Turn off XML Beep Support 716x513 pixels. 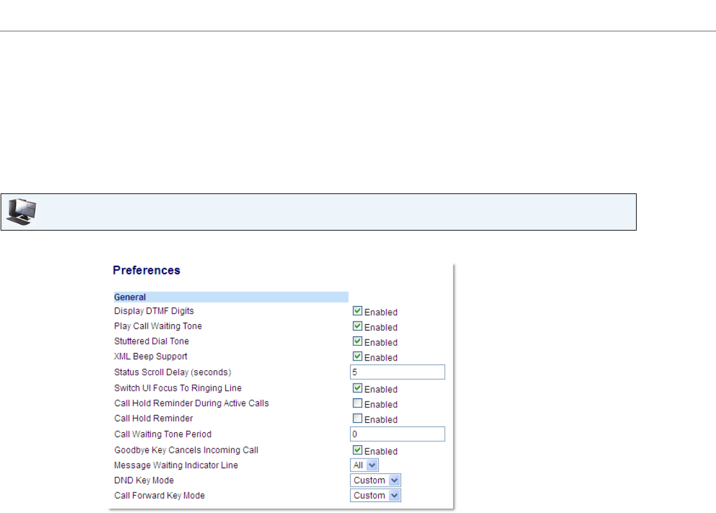(358, 357)
